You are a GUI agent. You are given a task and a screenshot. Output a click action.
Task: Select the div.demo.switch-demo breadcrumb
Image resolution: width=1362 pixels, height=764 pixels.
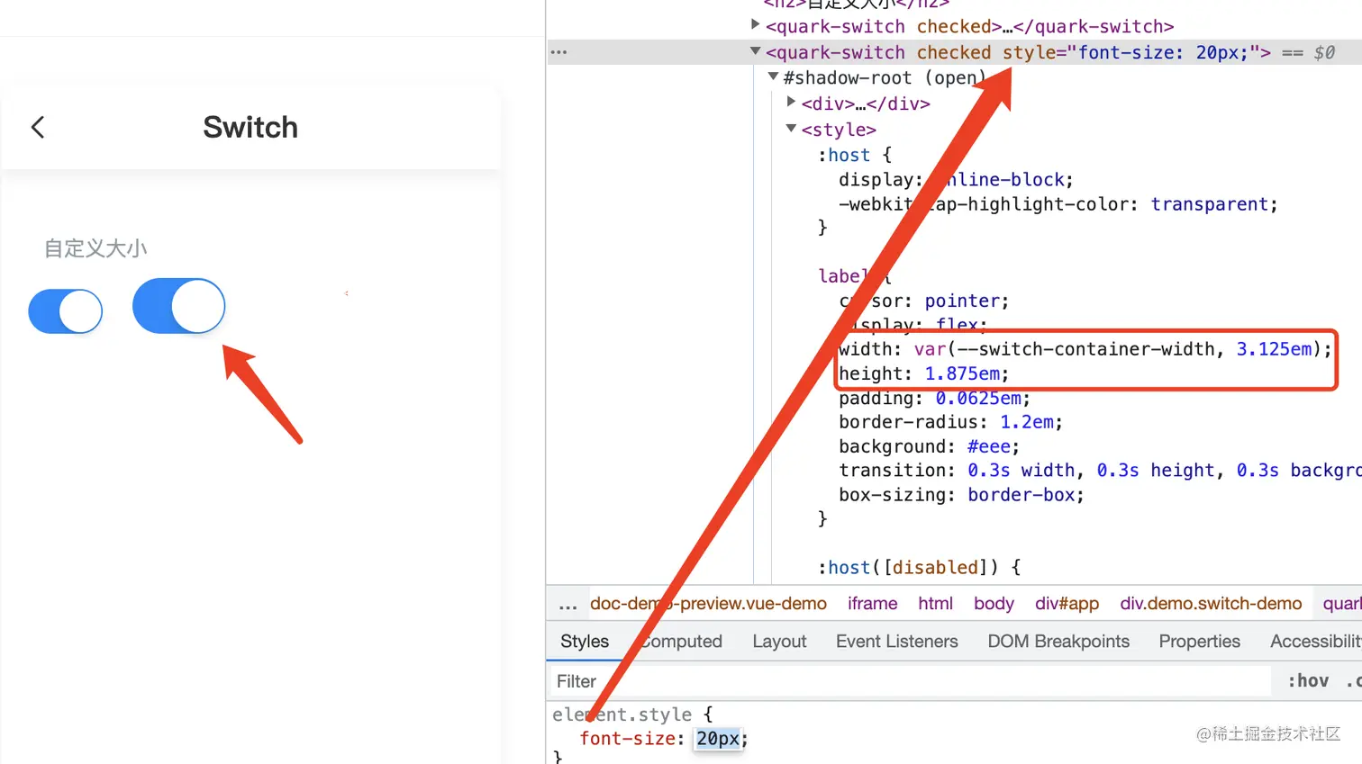(x=1211, y=604)
